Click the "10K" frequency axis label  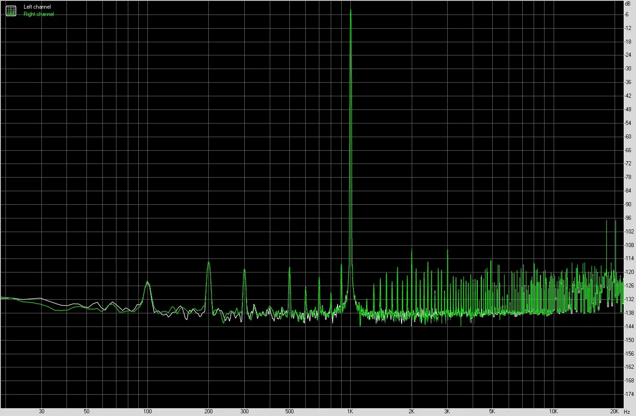tap(553, 411)
